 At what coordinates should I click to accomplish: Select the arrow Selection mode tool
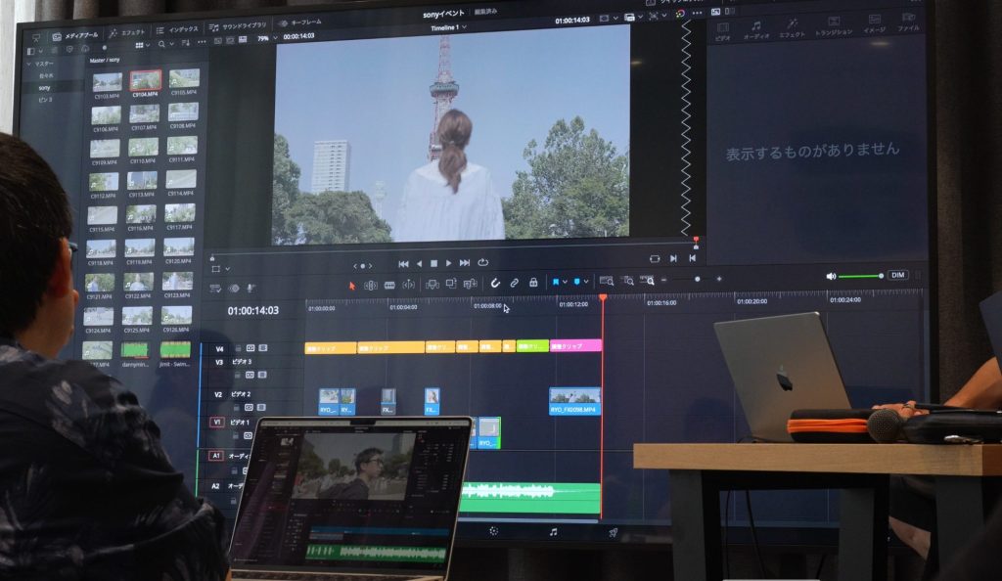(351, 286)
